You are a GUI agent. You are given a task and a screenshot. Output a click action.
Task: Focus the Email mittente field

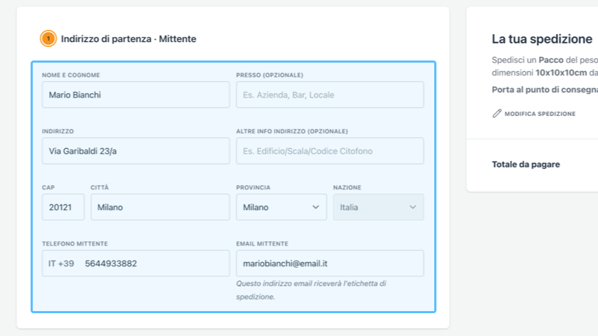point(330,263)
